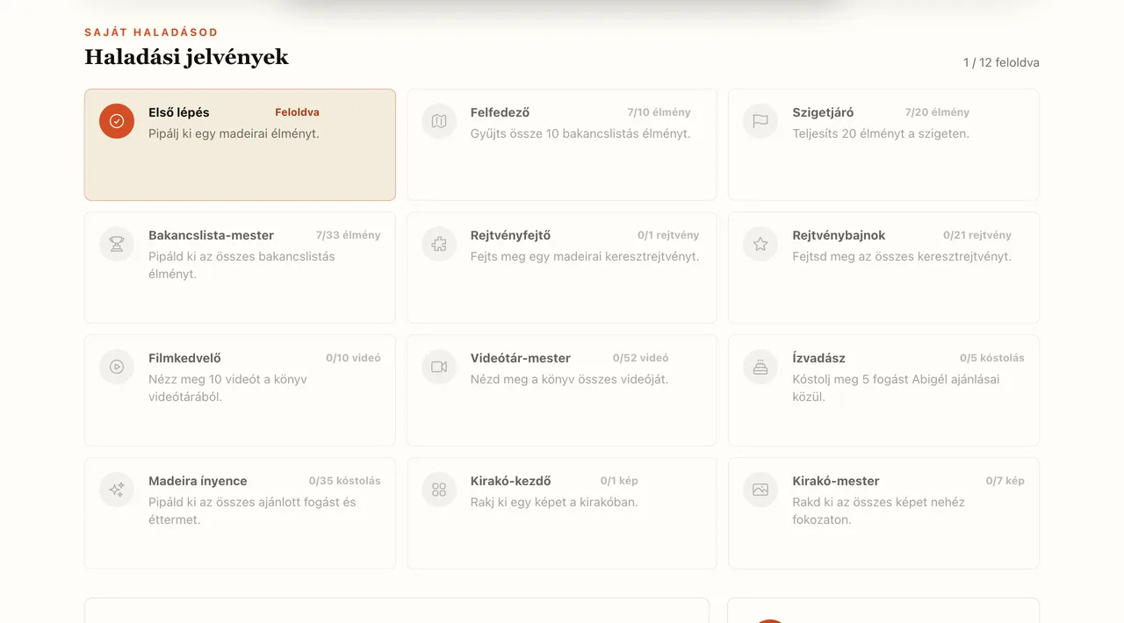Click the Kirakó-mester badge title

[836, 481]
